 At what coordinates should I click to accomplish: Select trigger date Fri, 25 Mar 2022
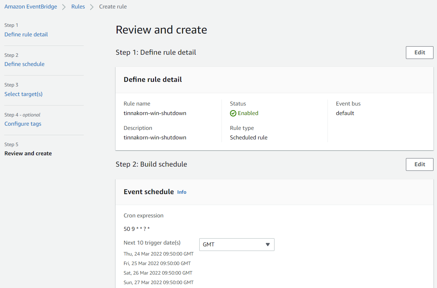157,263
